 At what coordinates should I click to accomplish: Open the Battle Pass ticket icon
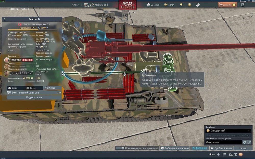(x=198, y=5)
